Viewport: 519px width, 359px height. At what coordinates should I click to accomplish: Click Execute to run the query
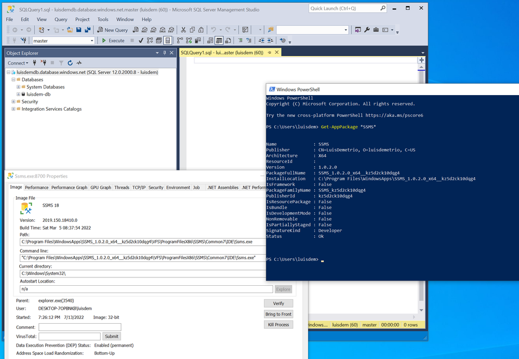113,41
